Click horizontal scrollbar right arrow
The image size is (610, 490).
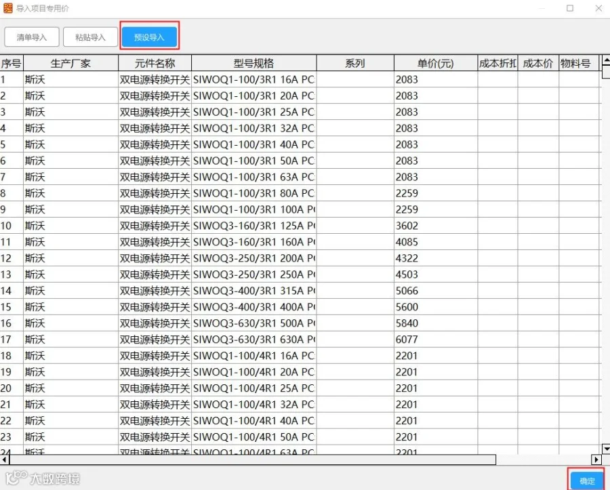(596, 460)
